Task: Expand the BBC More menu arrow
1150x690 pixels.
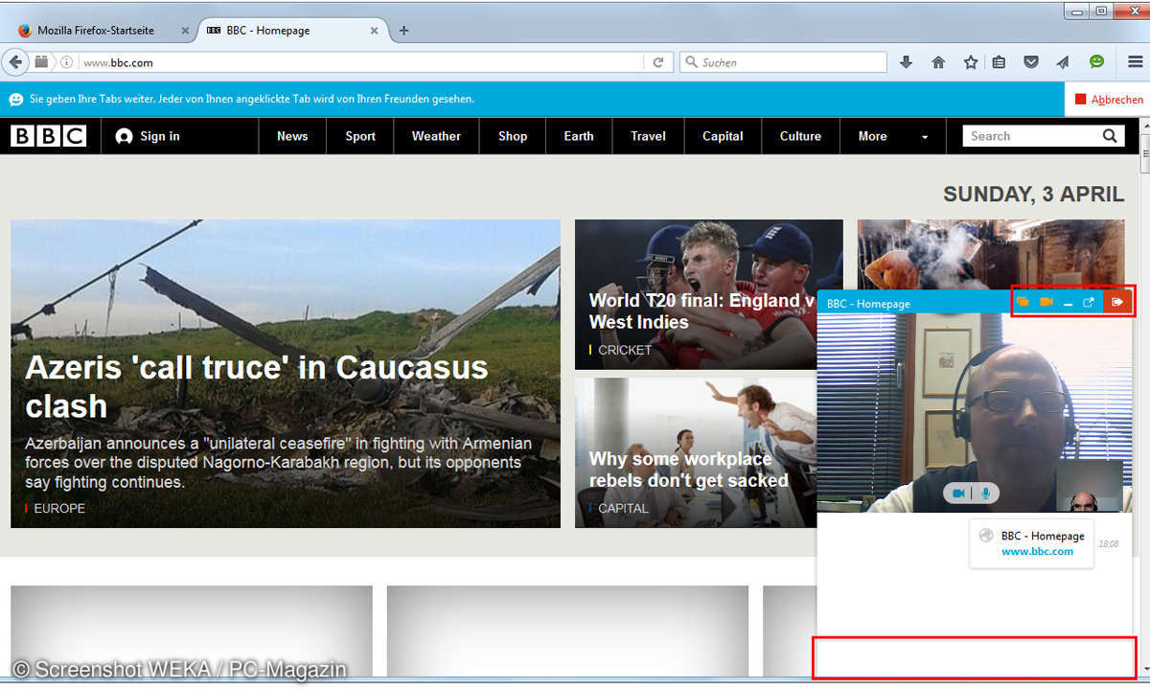Action: 925,137
